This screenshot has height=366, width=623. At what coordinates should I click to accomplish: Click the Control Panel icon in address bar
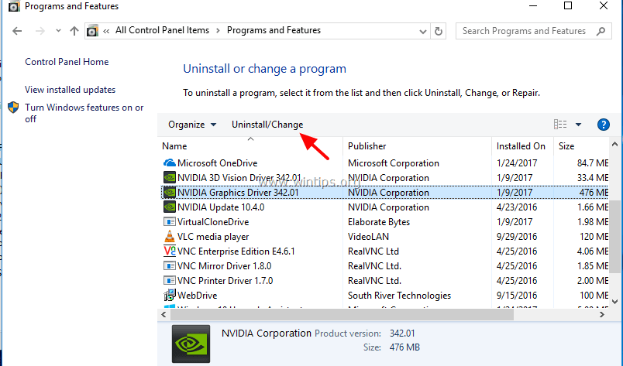pos(92,31)
